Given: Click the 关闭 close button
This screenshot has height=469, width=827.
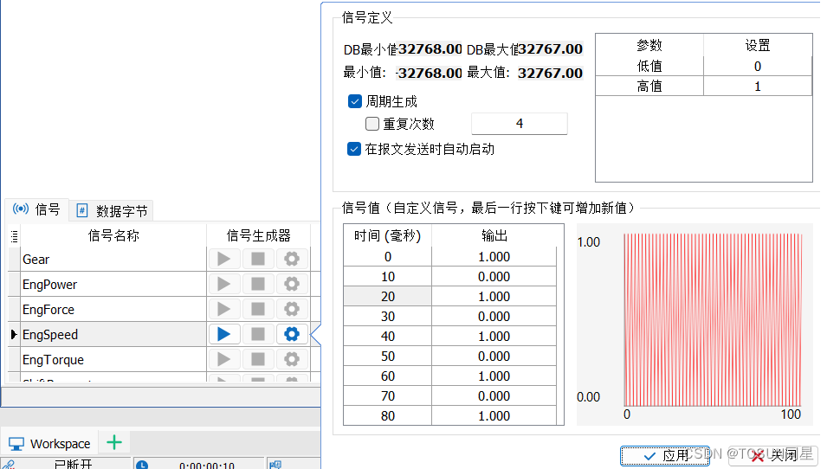Looking at the screenshot, I should (772, 456).
